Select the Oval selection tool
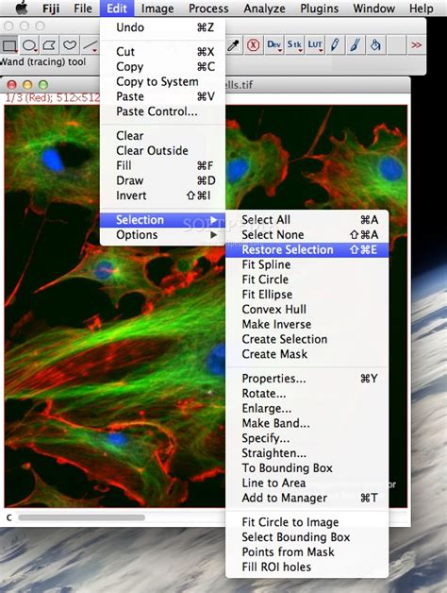 (x=29, y=45)
